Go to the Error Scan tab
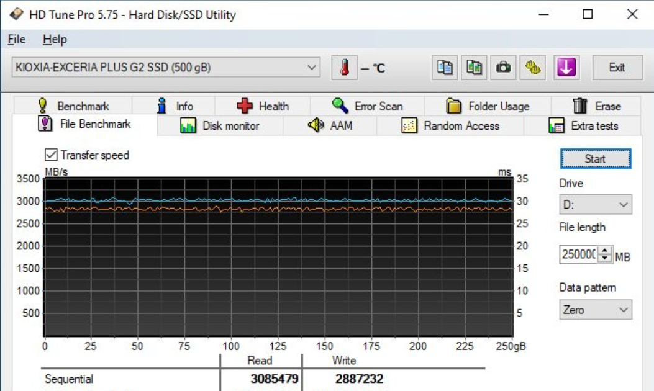The width and height of the screenshot is (654, 391). pos(368,106)
